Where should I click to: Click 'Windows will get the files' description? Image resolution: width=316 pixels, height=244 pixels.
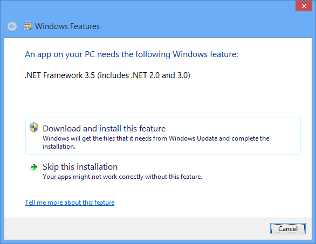point(156,142)
